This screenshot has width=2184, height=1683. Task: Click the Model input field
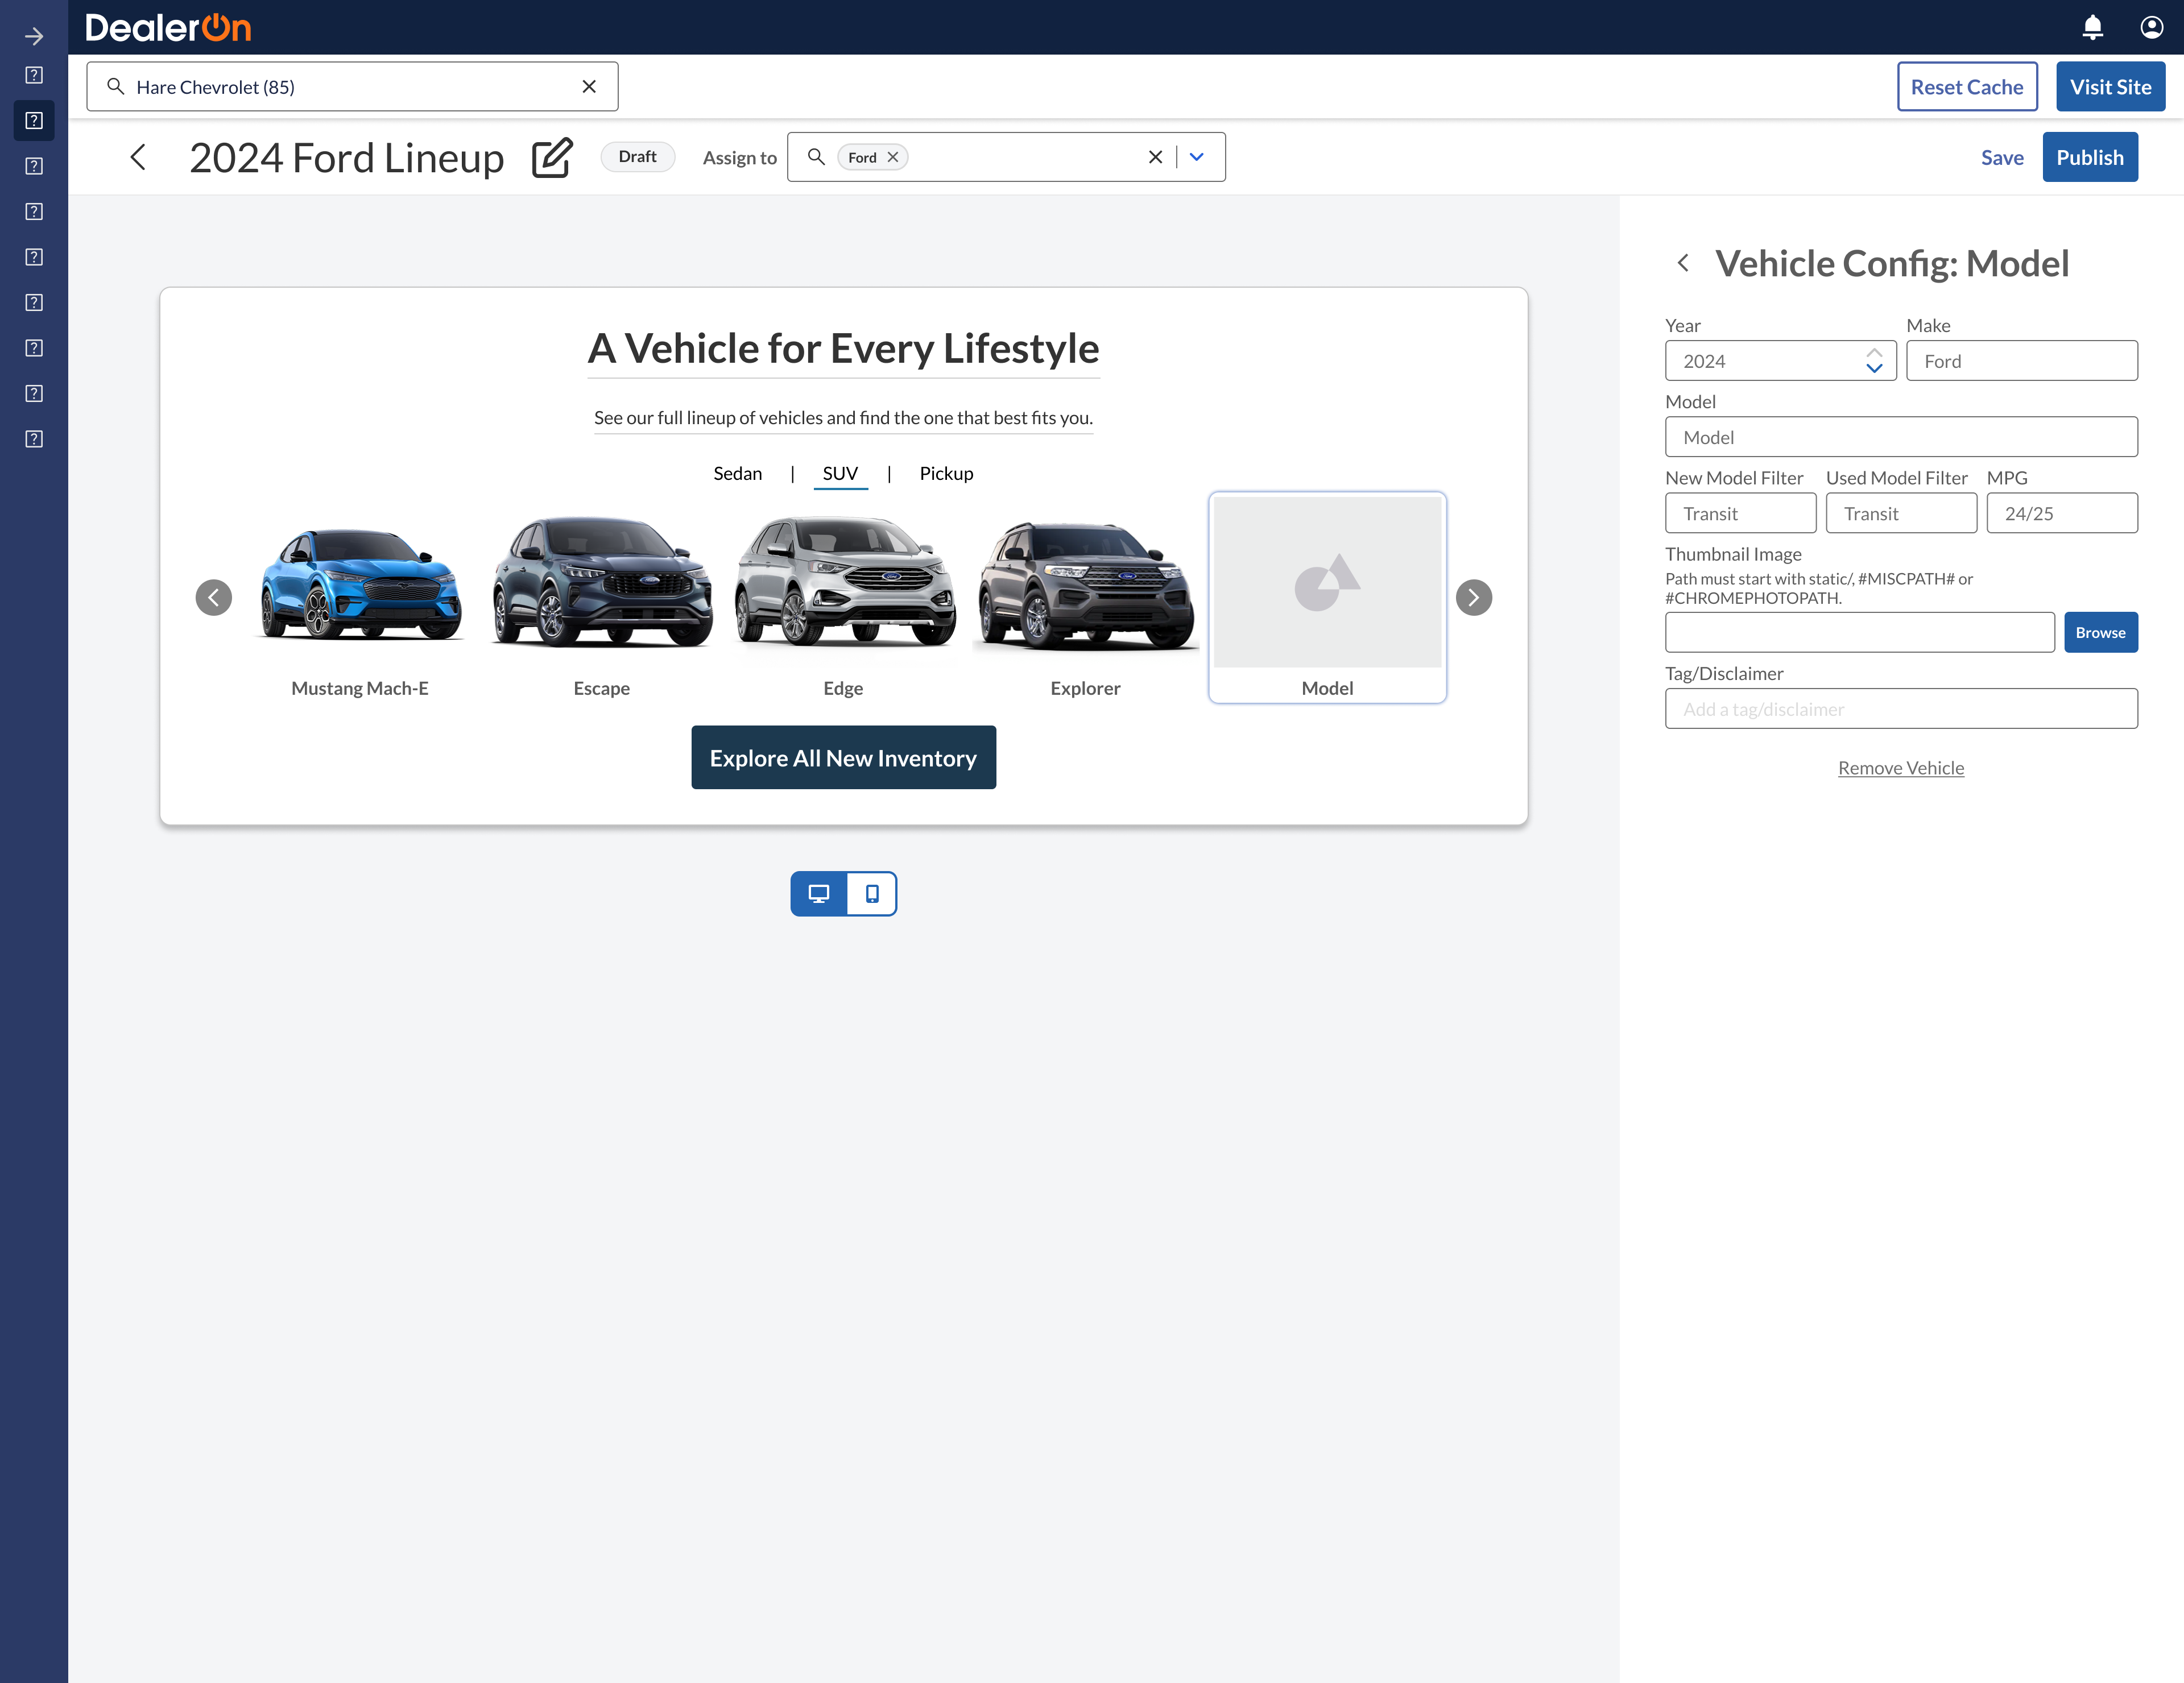(x=1901, y=437)
